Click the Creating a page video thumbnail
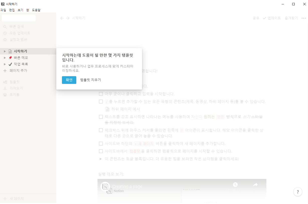This screenshot has height=204, width=308. pyautogui.click(x=182, y=191)
